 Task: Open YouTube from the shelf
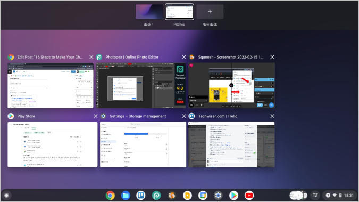click(249, 196)
